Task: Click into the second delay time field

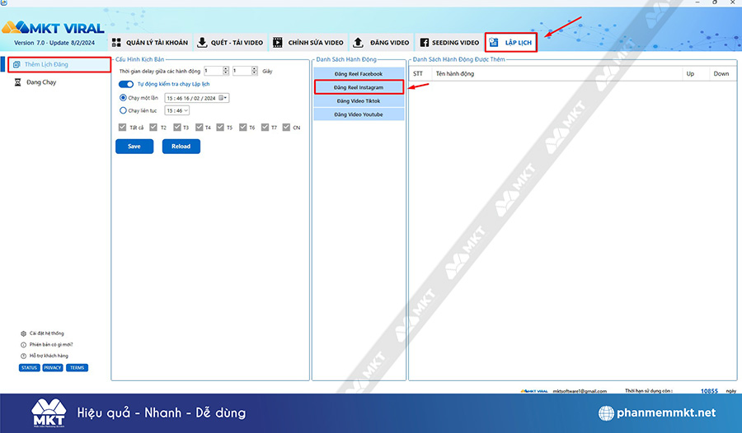Action: tap(242, 71)
